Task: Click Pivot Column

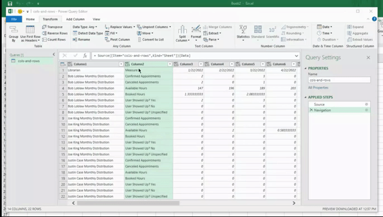Action: click(x=117, y=40)
